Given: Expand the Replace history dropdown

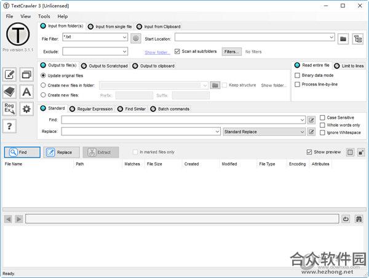Looking at the screenshot, I should tap(218, 132).
